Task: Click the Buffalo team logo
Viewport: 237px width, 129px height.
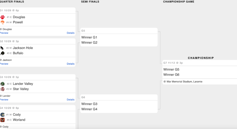Action: coord(2,53)
